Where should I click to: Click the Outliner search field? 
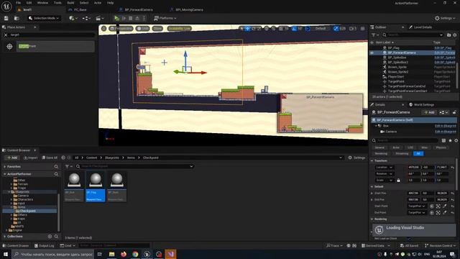click(413, 35)
